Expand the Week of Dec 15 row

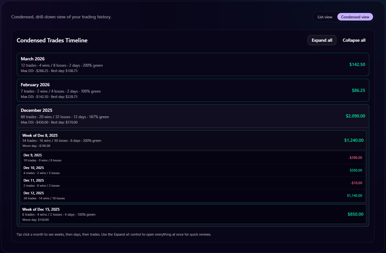[x=126, y=214]
